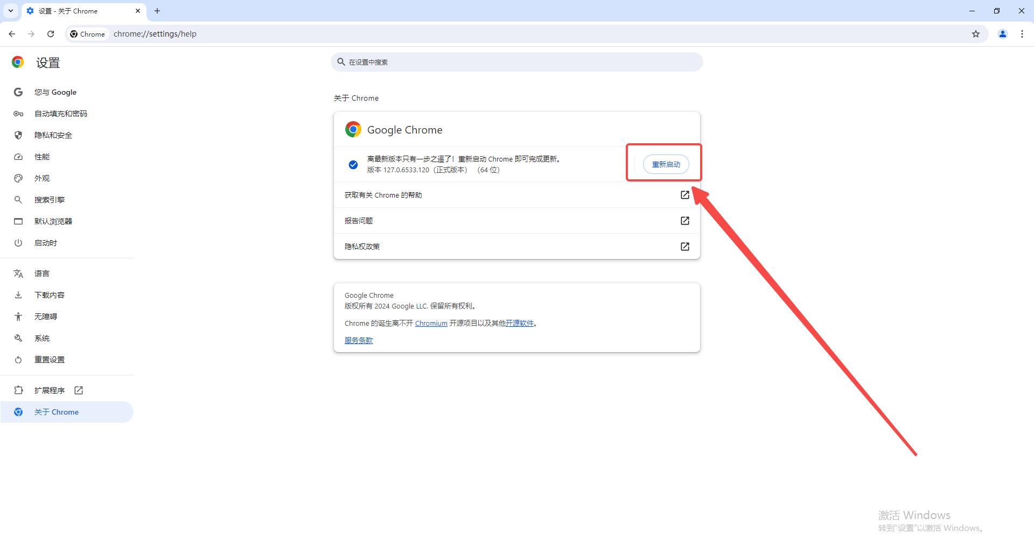The image size is (1034, 560).
Task: Click the 关于 Chrome page heading
Action: coord(356,98)
